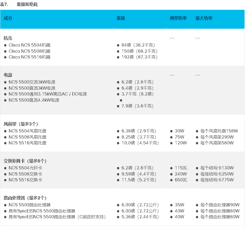Select NCS 5516交换卡 entry
Image resolution: width=245 pixels, height=226 pixels.
[25, 180]
